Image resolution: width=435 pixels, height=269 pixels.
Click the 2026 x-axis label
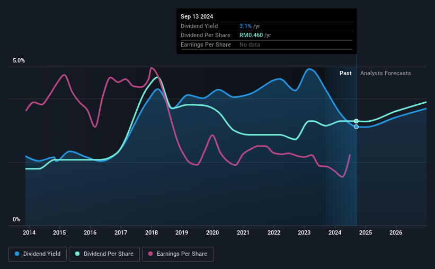[396, 232]
